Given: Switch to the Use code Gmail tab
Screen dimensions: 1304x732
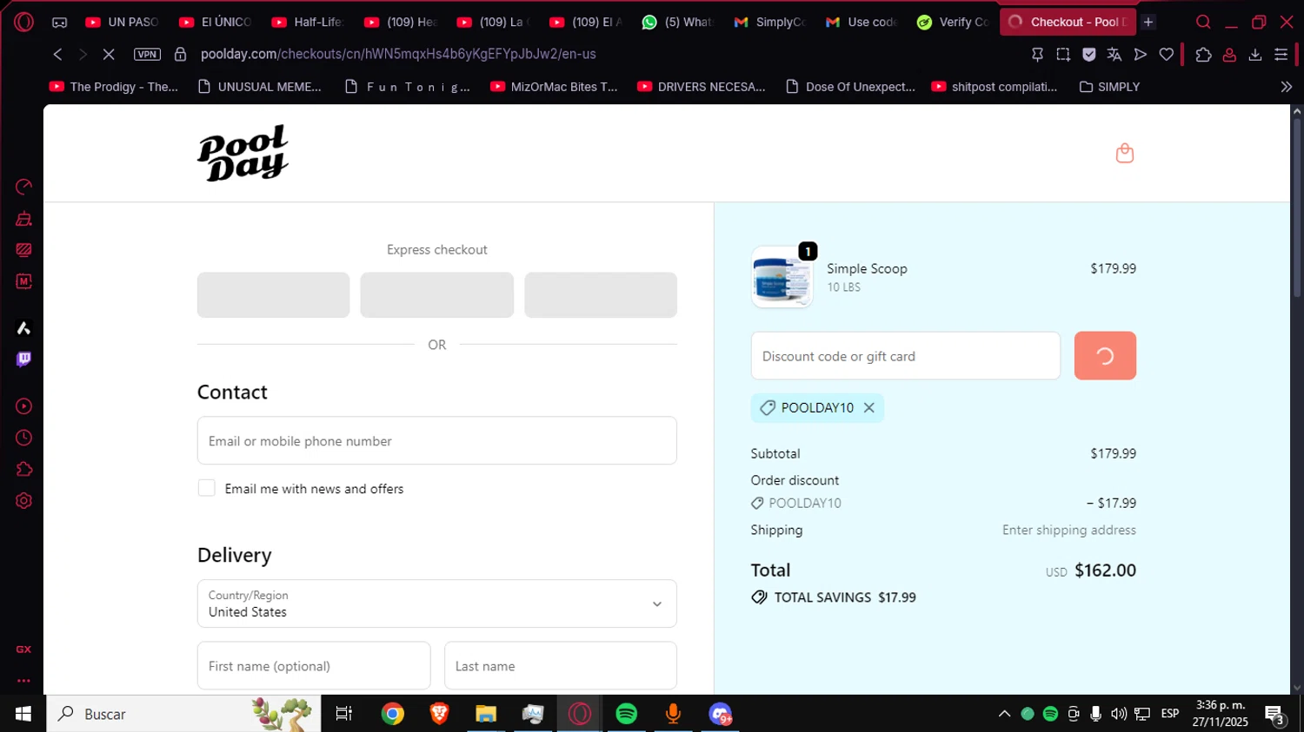Looking at the screenshot, I should (x=863, y=22).
